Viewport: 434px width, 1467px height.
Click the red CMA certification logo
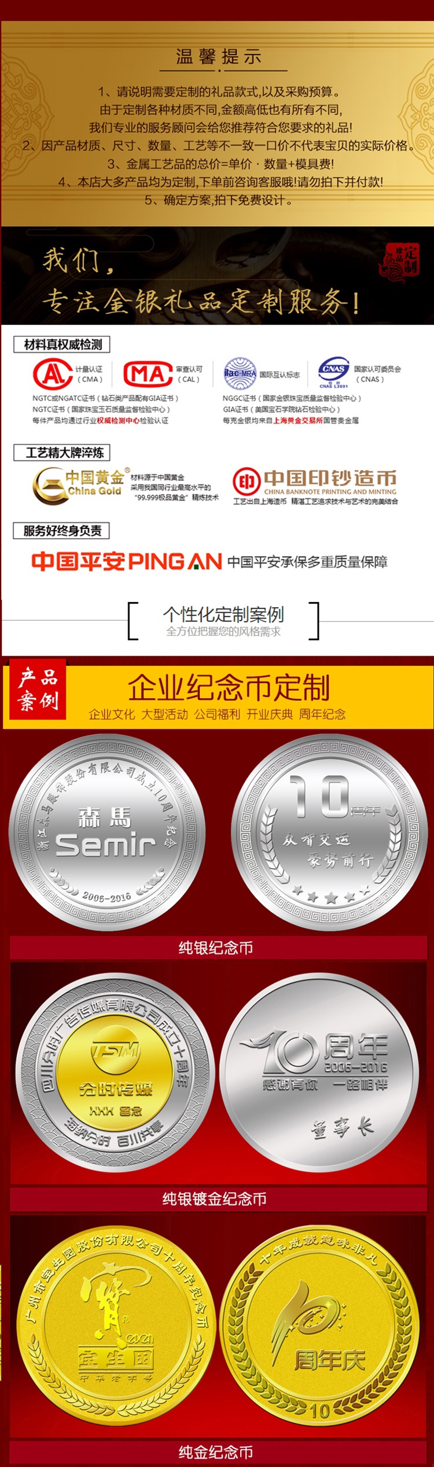click(53, 373)
